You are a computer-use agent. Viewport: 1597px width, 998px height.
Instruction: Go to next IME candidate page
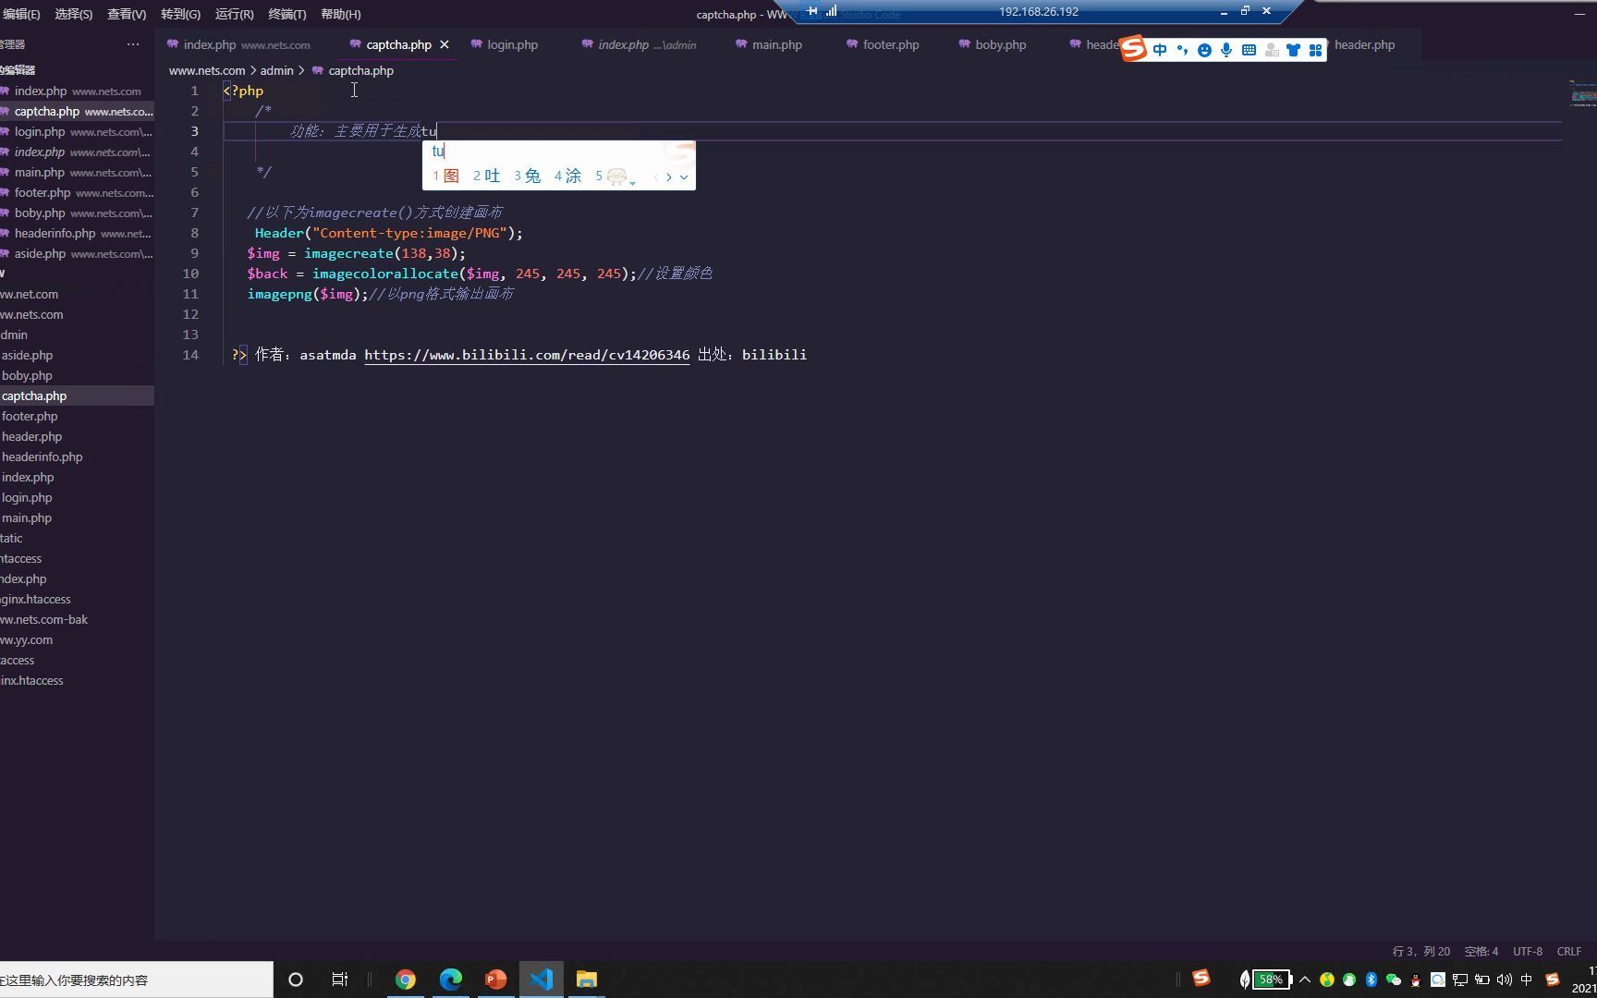[669, 176]
